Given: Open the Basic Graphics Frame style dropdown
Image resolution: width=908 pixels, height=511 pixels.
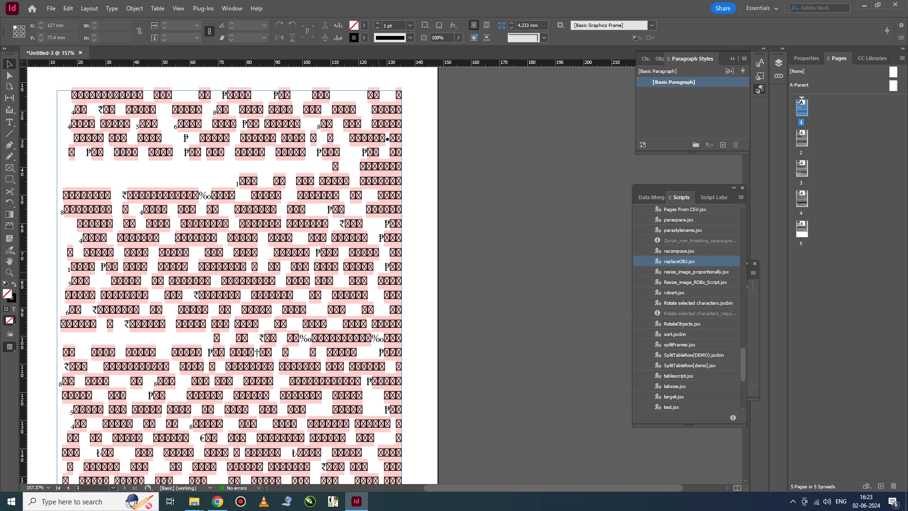Looking at the screenshot, I should [x=652, y=26].
